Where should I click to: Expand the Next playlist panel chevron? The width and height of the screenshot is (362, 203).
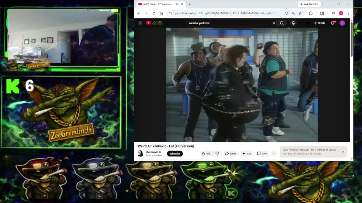[343, 152]
